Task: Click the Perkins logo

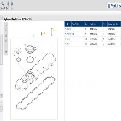Action: tap(114, 6)
